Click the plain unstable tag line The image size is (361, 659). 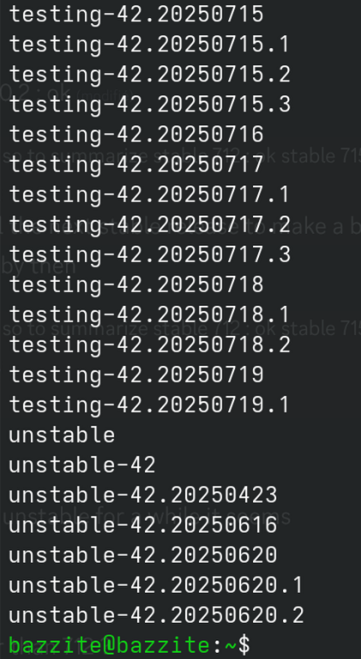point(62,435)
